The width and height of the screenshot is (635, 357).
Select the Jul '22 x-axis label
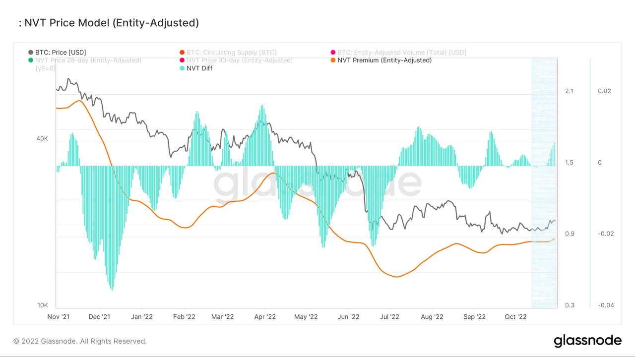pos(389,317)
